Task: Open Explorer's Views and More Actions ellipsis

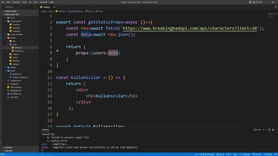Action: pyautogui.click(x=35, y=7)
